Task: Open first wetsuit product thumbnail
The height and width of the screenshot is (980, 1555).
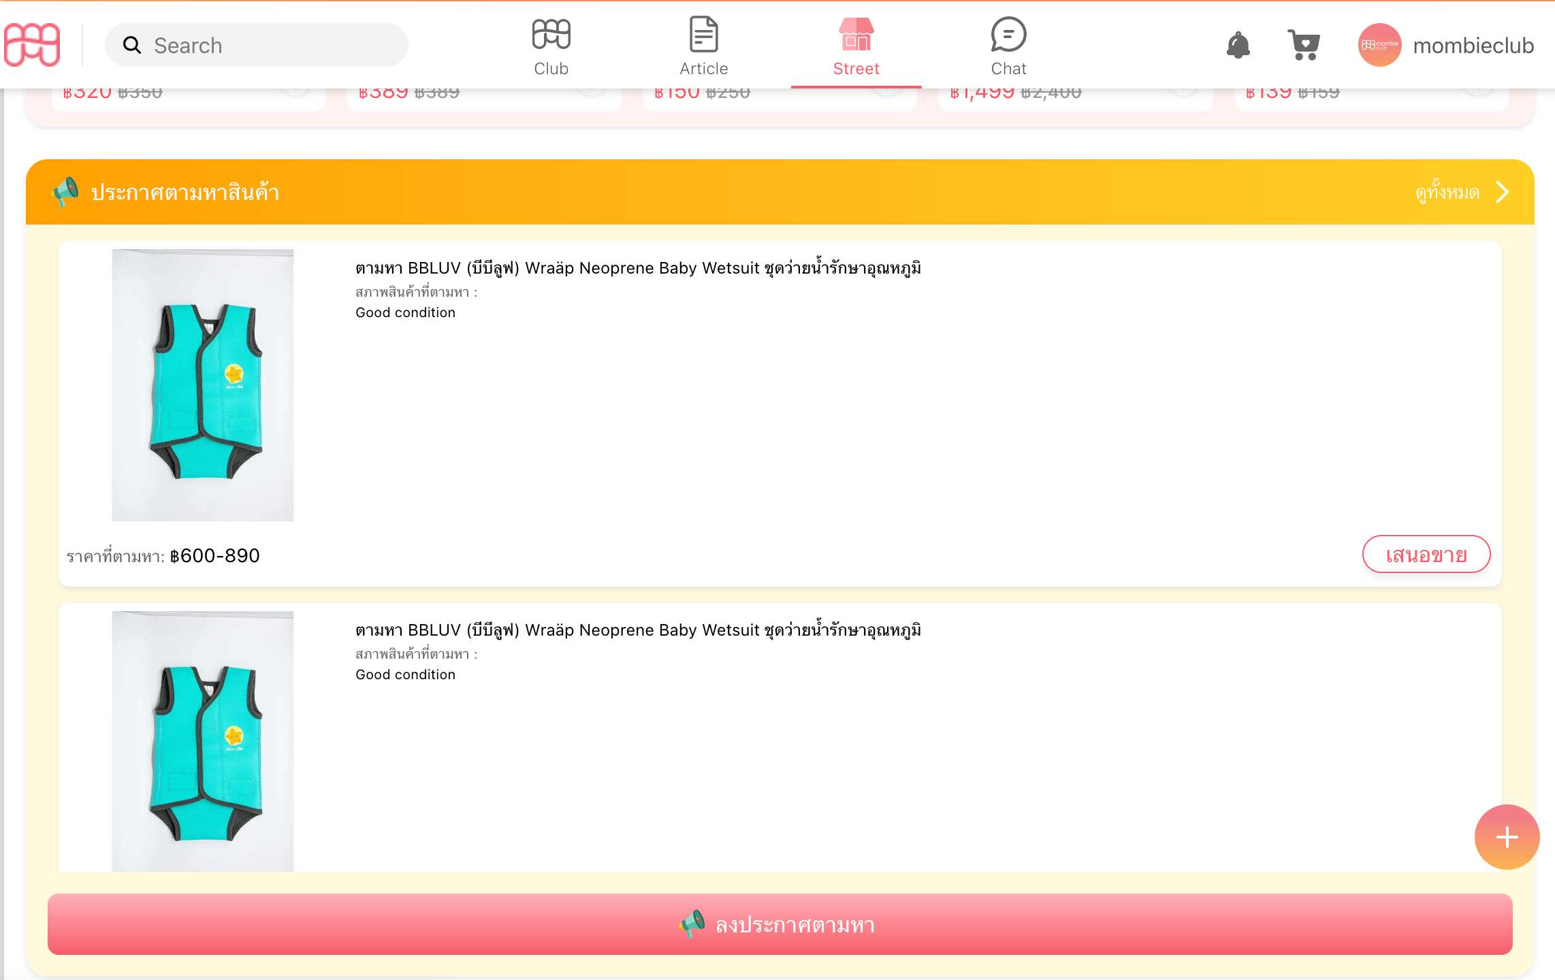Action: pos(203,385)
